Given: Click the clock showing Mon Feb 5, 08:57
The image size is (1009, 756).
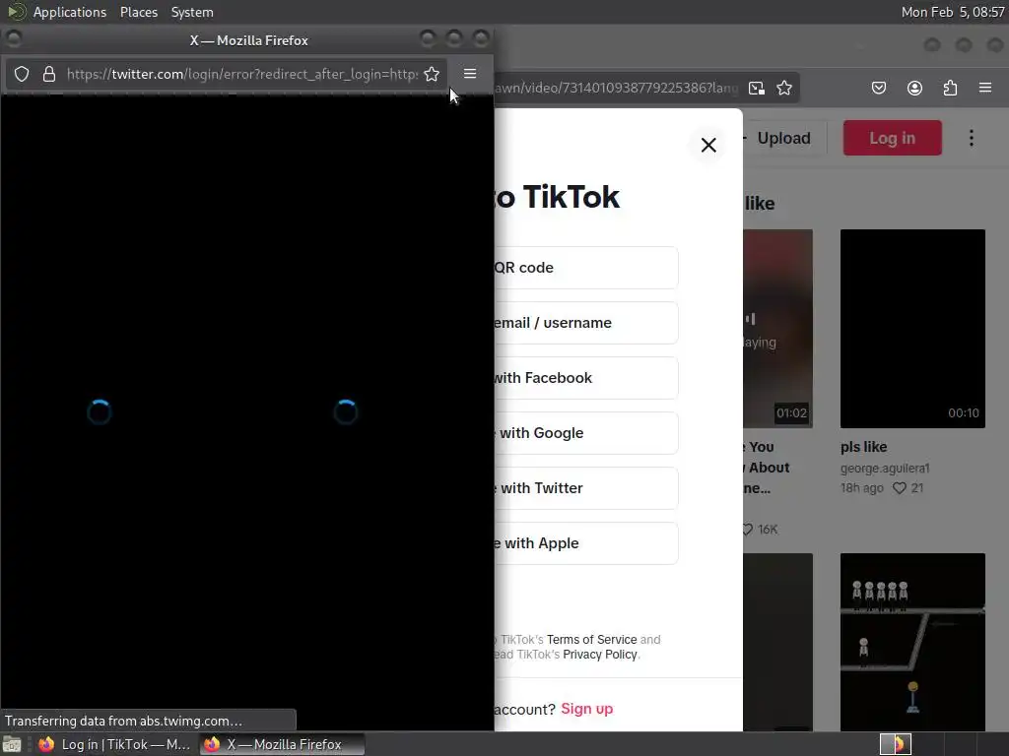Looking at the screenshot, I should (953, 12).
